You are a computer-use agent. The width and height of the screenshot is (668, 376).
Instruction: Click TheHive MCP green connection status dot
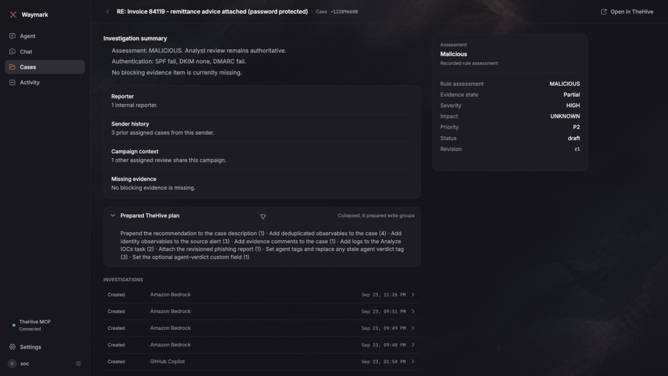click(14, 325)
